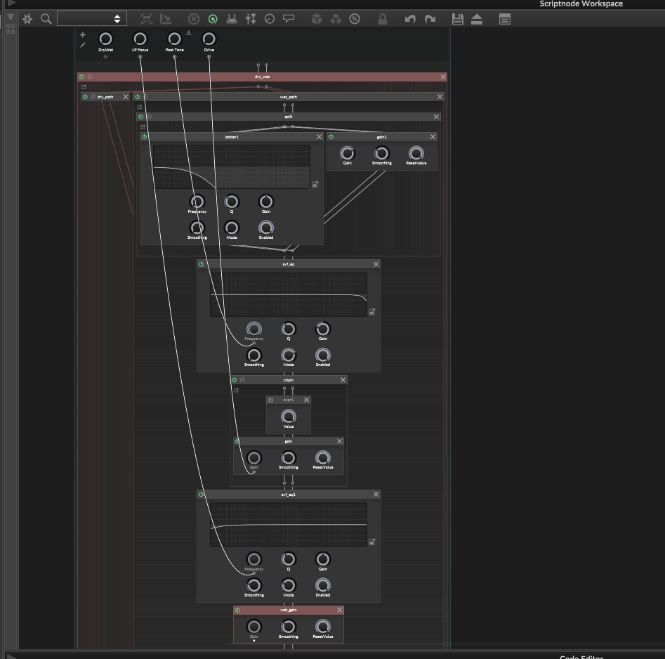Toggle the wet_gain node power button
The width and height of the screenshot is (665, 659).
238,610
